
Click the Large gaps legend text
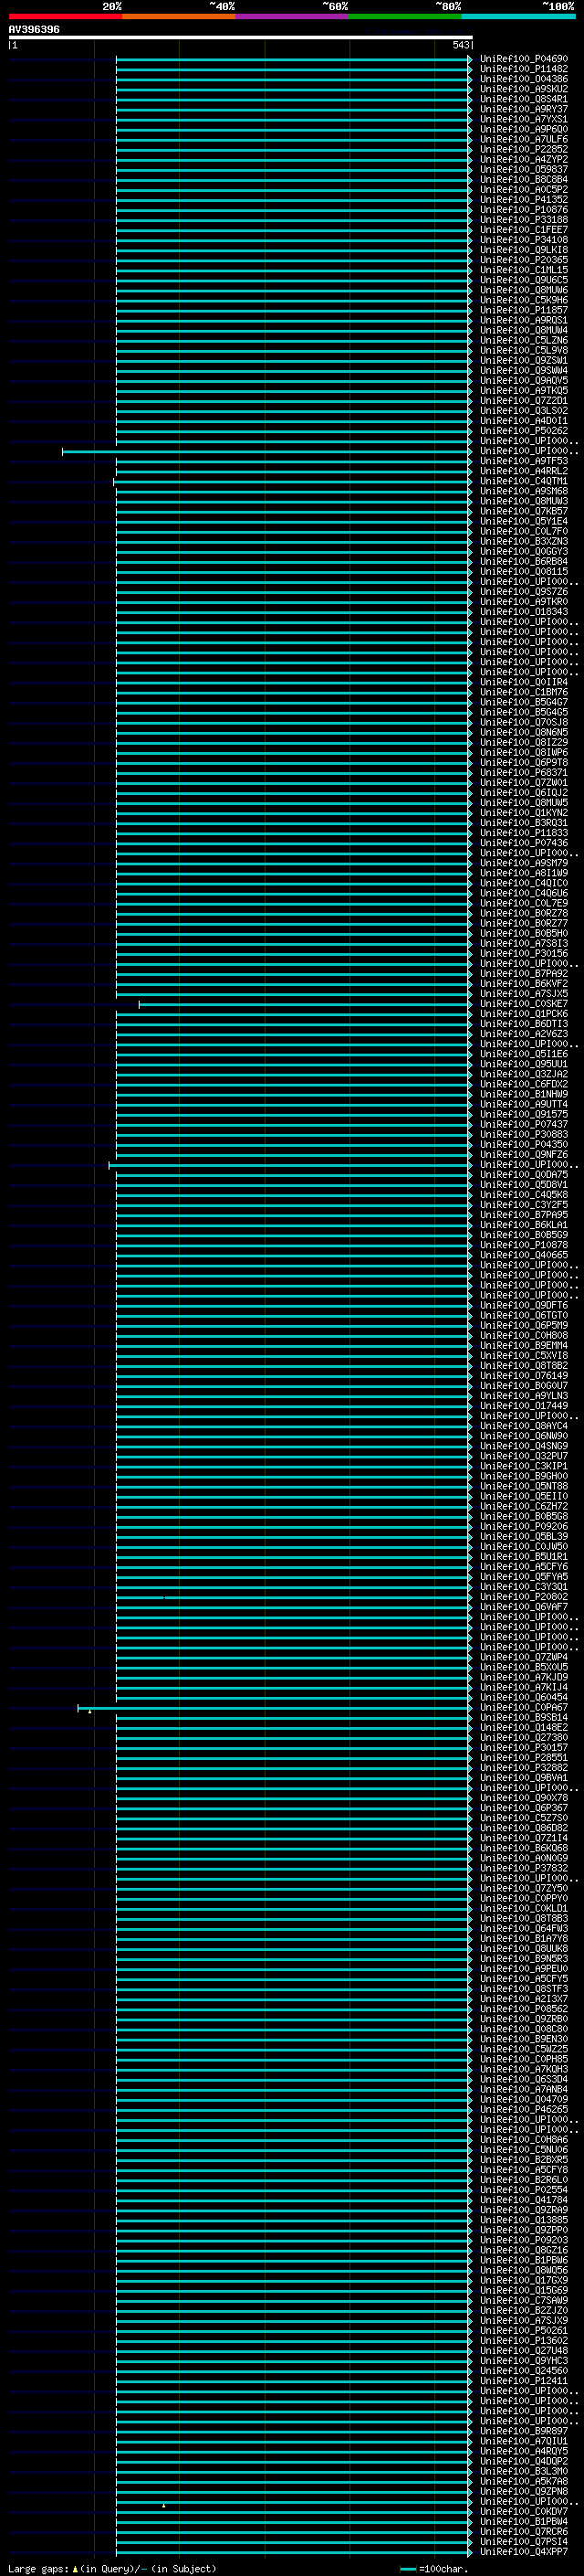(38, 2569)
